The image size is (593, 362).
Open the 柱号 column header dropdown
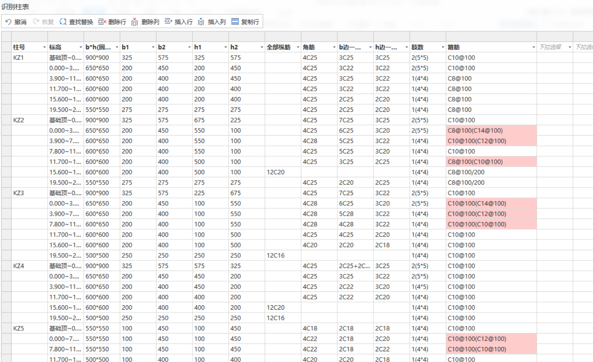point(44,47)
